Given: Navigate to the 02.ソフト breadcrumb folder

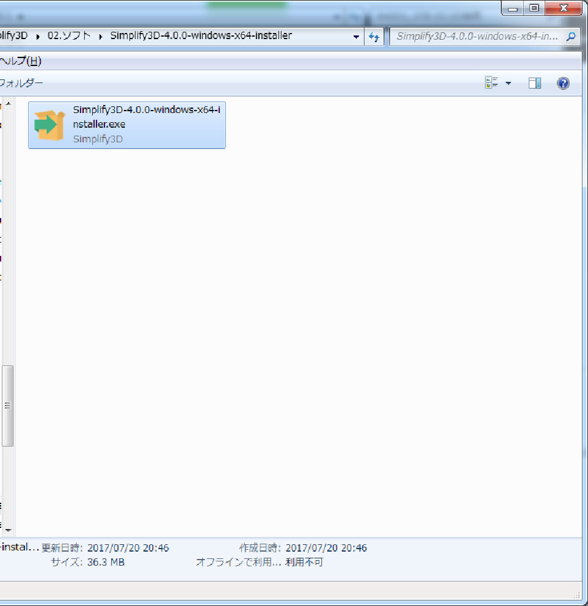Looking at the screenshot, I should 69,36.
